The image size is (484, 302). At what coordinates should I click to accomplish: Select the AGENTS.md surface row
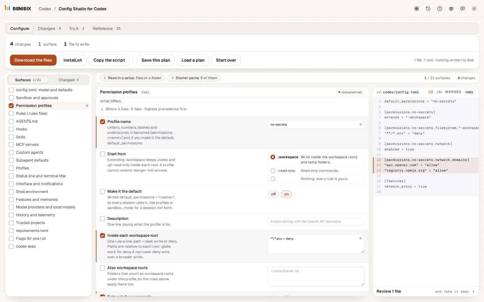point(48,121)
